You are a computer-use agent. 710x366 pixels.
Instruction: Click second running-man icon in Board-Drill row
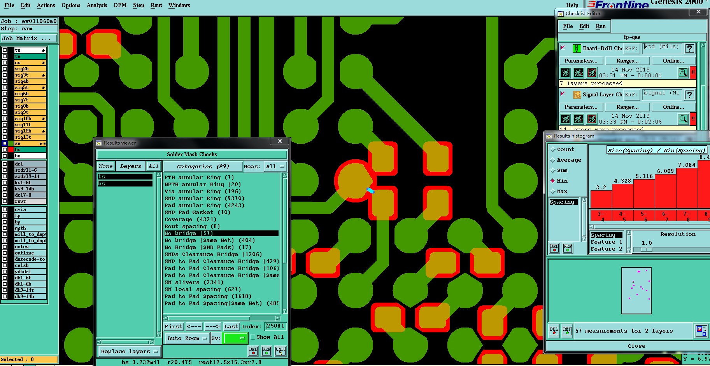pos(579,73)
